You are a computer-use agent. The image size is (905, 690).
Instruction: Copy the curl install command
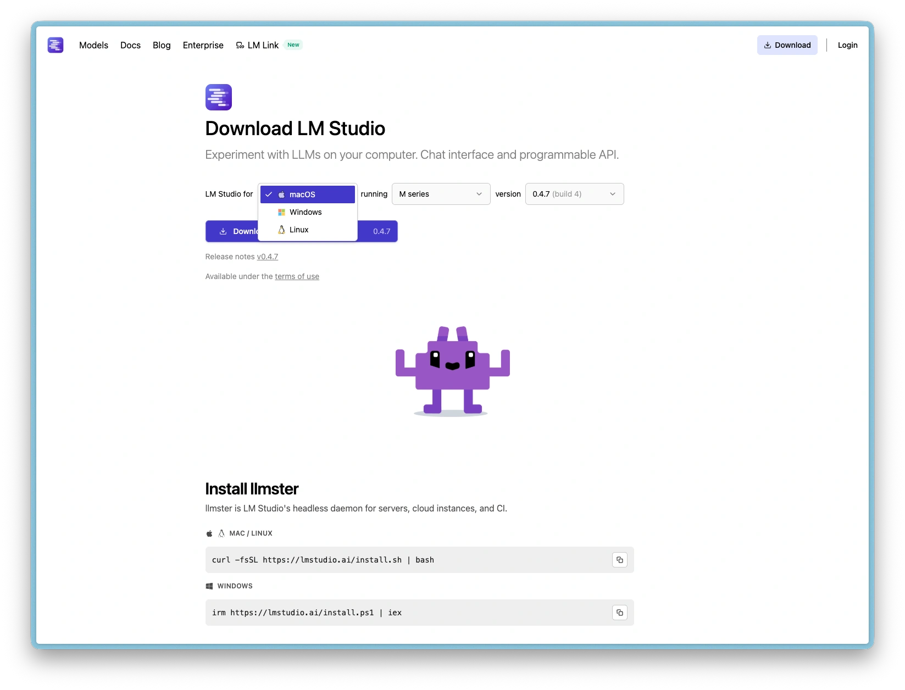(619, 560)
